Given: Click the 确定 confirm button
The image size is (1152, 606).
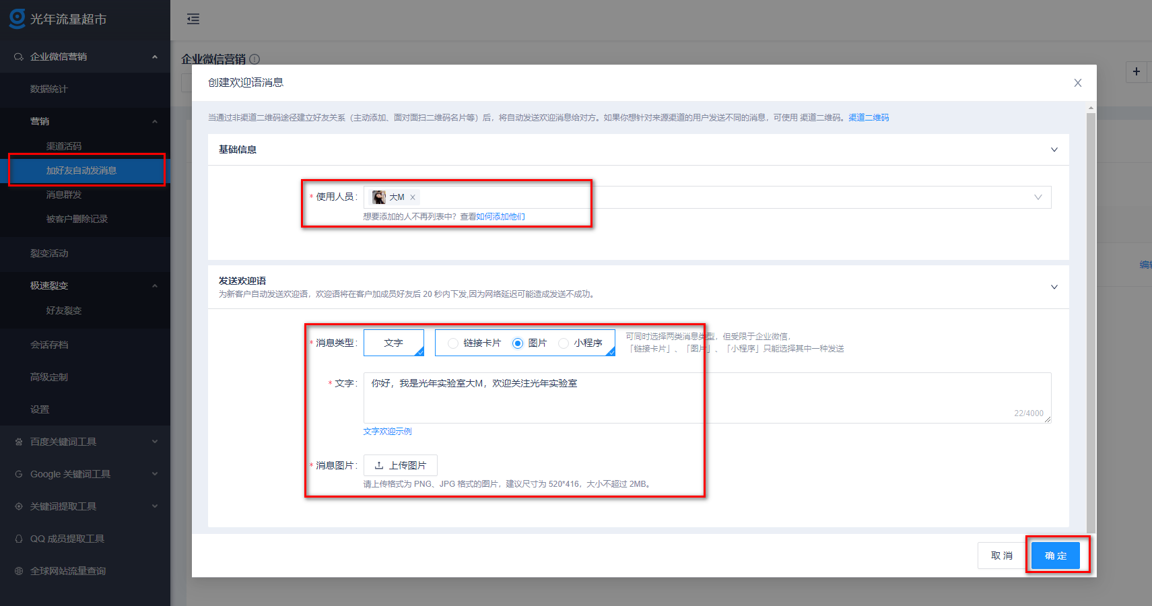Looking at the screenshot, I should point(1055,555).
